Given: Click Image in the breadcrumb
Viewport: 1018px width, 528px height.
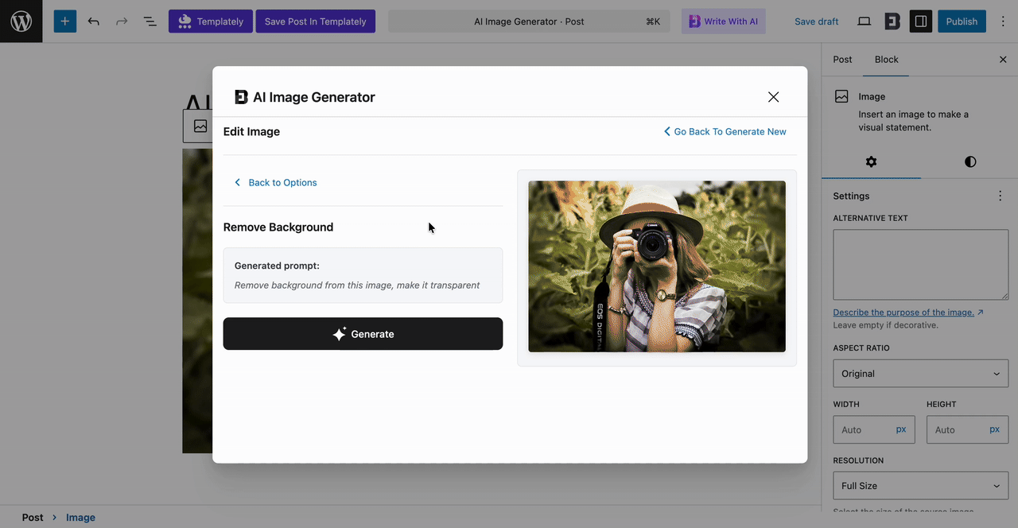Looking at the screenshot, I should click(80, 517).
